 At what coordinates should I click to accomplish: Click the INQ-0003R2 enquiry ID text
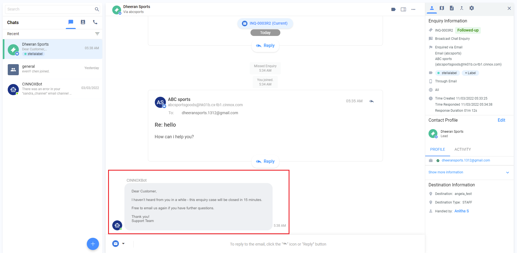(x=444, y=30)
